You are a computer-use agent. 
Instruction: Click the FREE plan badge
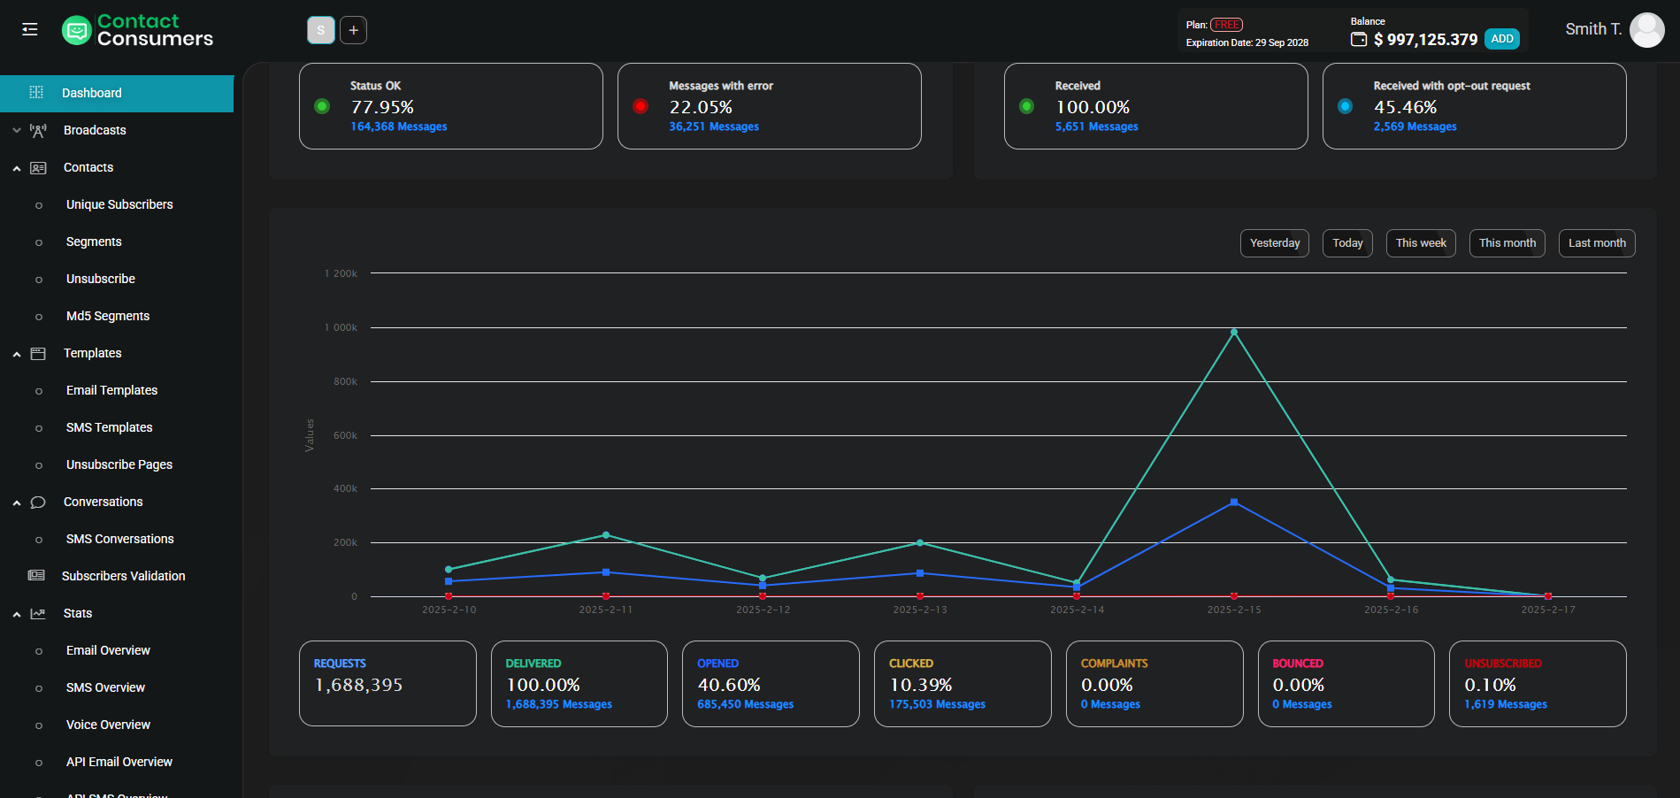pos(1226,25)
